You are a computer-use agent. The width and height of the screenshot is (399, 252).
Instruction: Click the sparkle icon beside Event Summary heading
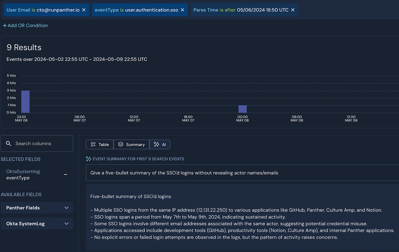pos(89,159)
